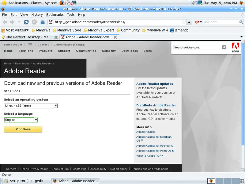Screen dimensions: 245x184
Task: Go back with the Back arrow
Action: pos(5,22)
